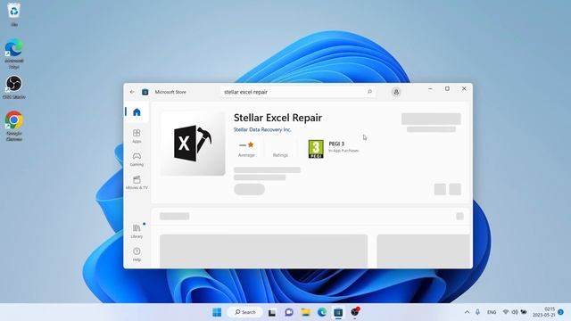Open Movies & TV in sidebar

point(137,183)
